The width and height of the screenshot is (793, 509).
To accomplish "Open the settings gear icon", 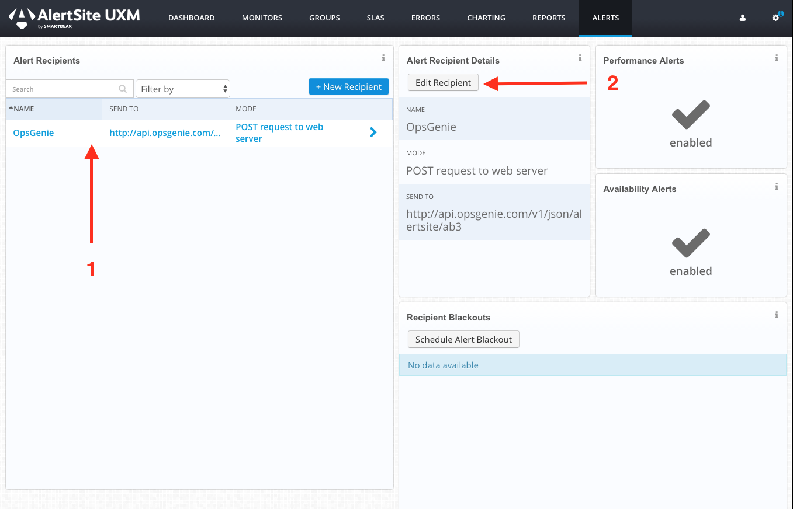I will (x=777, y=18).
